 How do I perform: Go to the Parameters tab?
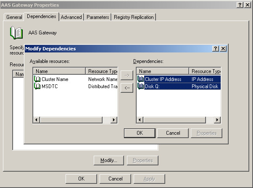(98, 17)
